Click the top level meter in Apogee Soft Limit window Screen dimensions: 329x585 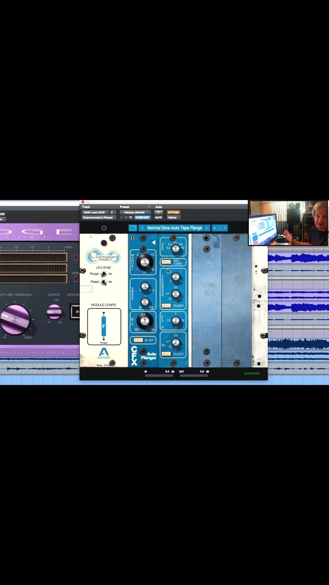point(33,257)
